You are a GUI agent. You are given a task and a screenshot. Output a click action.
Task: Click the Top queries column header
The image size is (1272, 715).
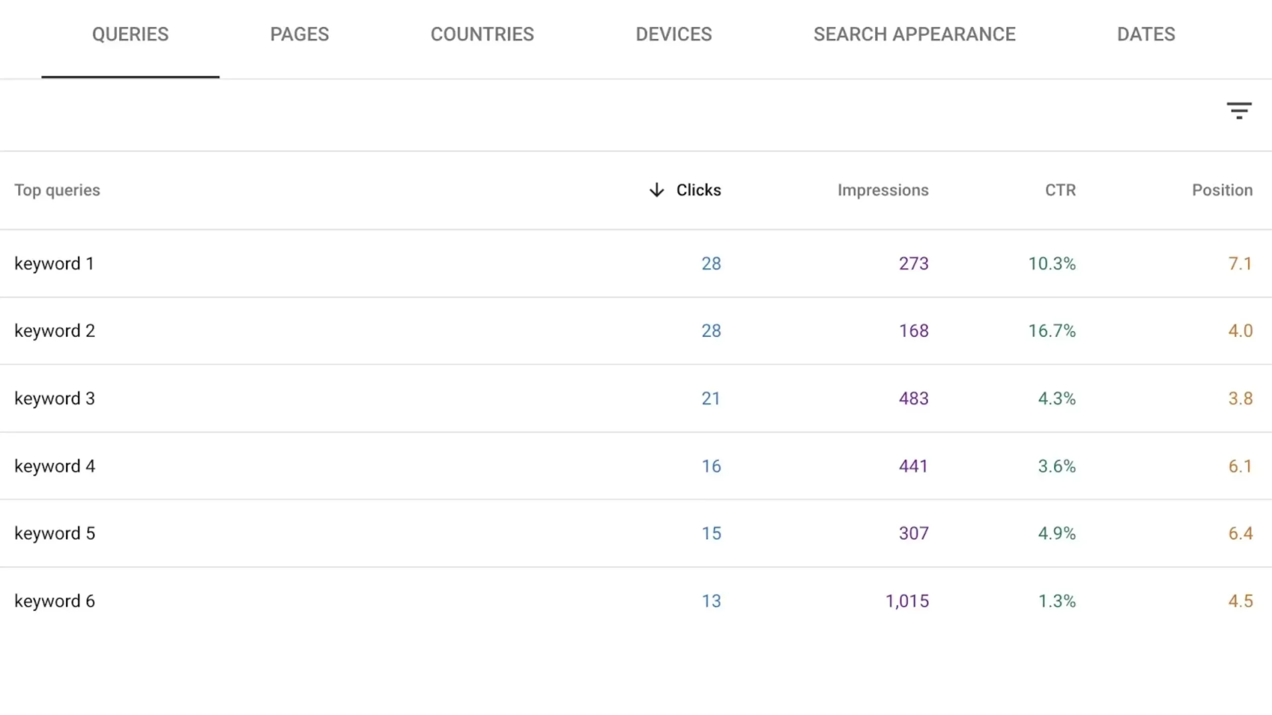(57, 190)
